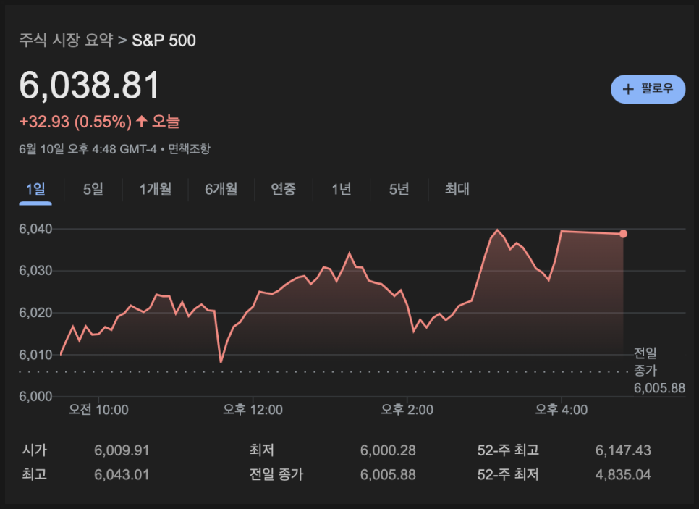Open the 주식 시장 요약 breadcrumb link
Image resolution: width=699 pixels, height=509 pixels.
coord(66,40)
